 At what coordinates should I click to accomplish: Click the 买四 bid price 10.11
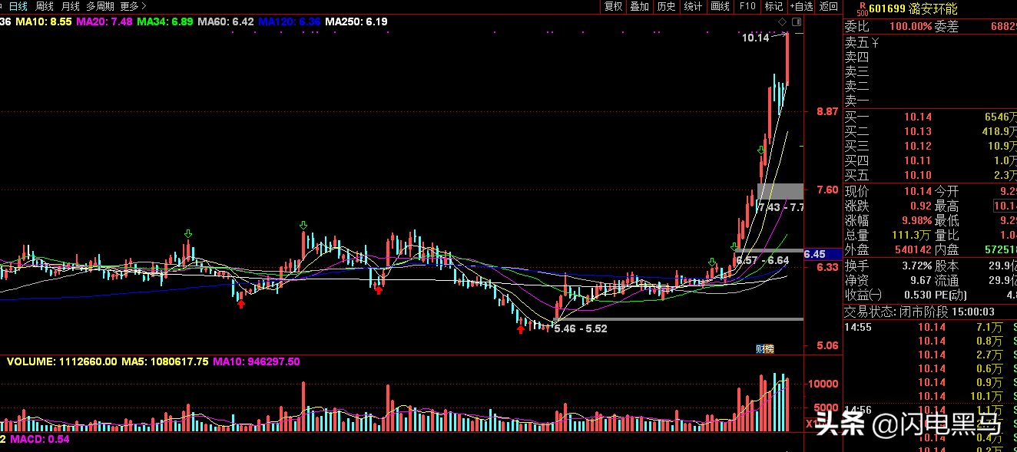coord(917,160)
